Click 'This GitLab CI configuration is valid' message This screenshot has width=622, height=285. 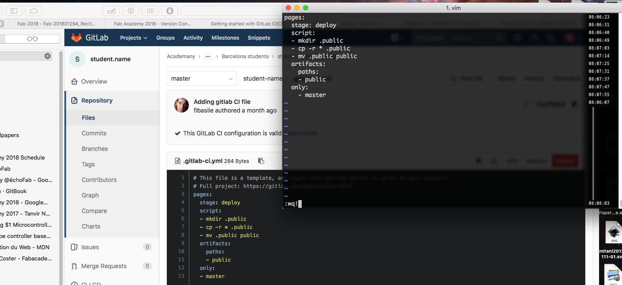coord(232,133)
